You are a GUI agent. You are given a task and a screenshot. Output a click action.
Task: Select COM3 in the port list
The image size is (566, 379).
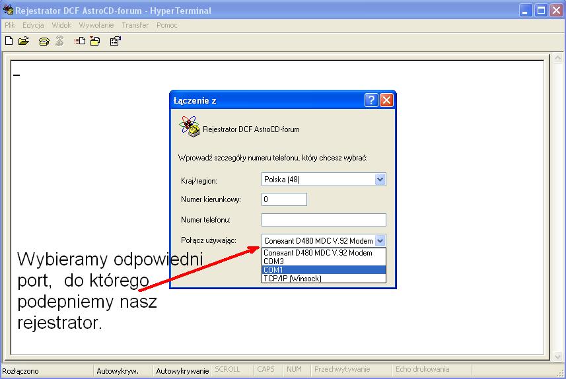pos(324,261)
